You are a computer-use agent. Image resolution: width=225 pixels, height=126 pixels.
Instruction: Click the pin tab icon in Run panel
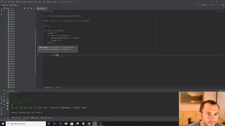point(4,104)
